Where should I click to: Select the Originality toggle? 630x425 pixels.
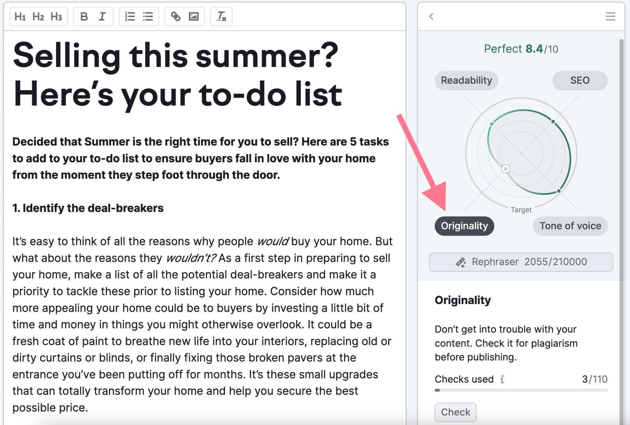464,225
